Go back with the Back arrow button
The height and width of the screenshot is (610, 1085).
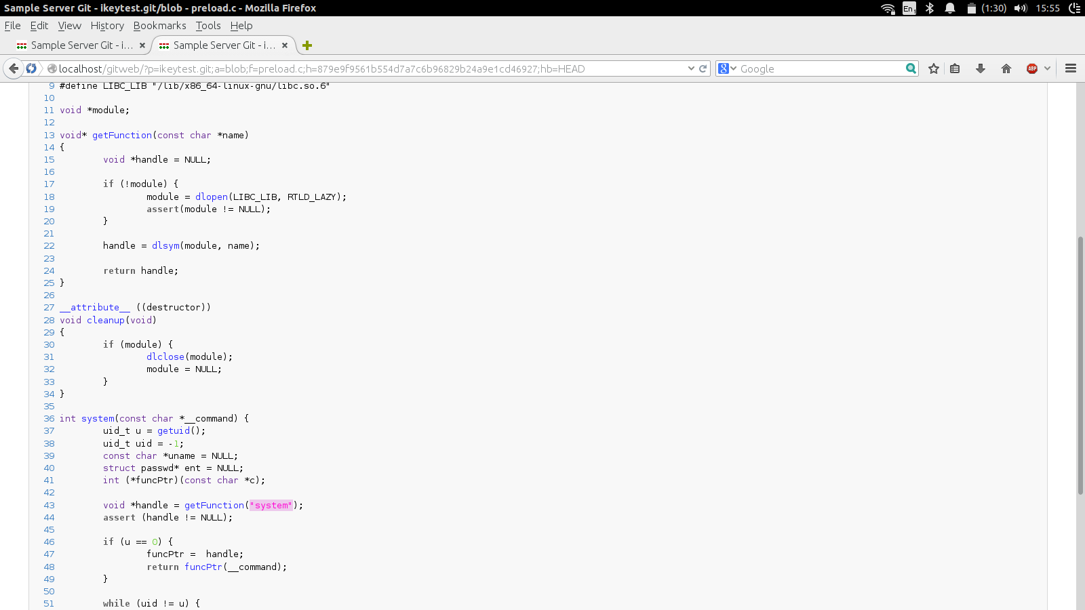14,68
